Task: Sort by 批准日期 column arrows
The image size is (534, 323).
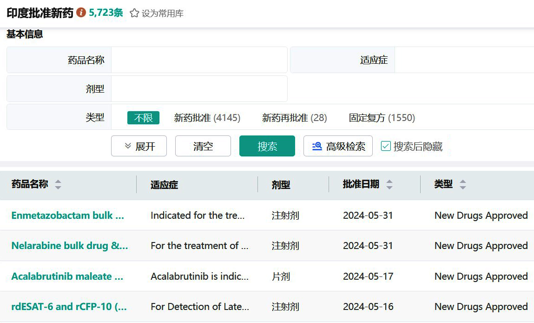Action: click(389, 185)
